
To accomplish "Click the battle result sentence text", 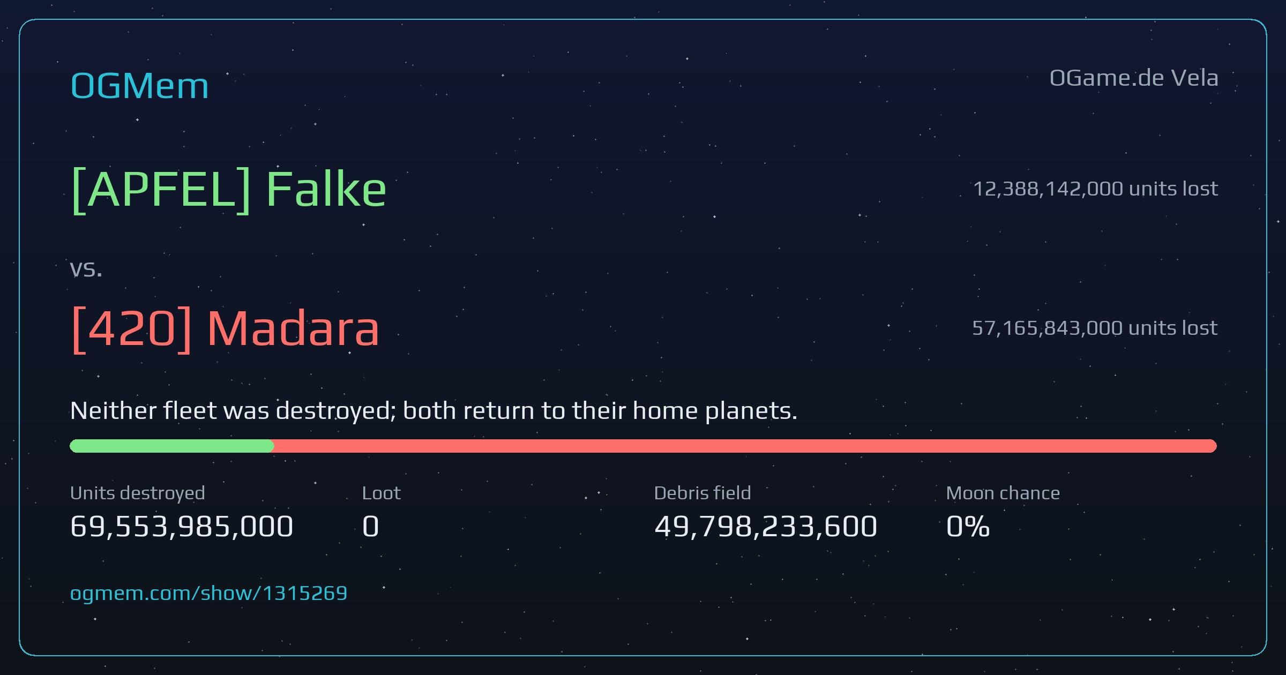I will [x=434, y=411].
